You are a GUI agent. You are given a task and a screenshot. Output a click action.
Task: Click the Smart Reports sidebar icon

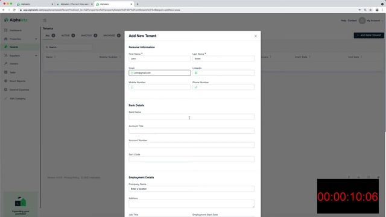[5, 81]
